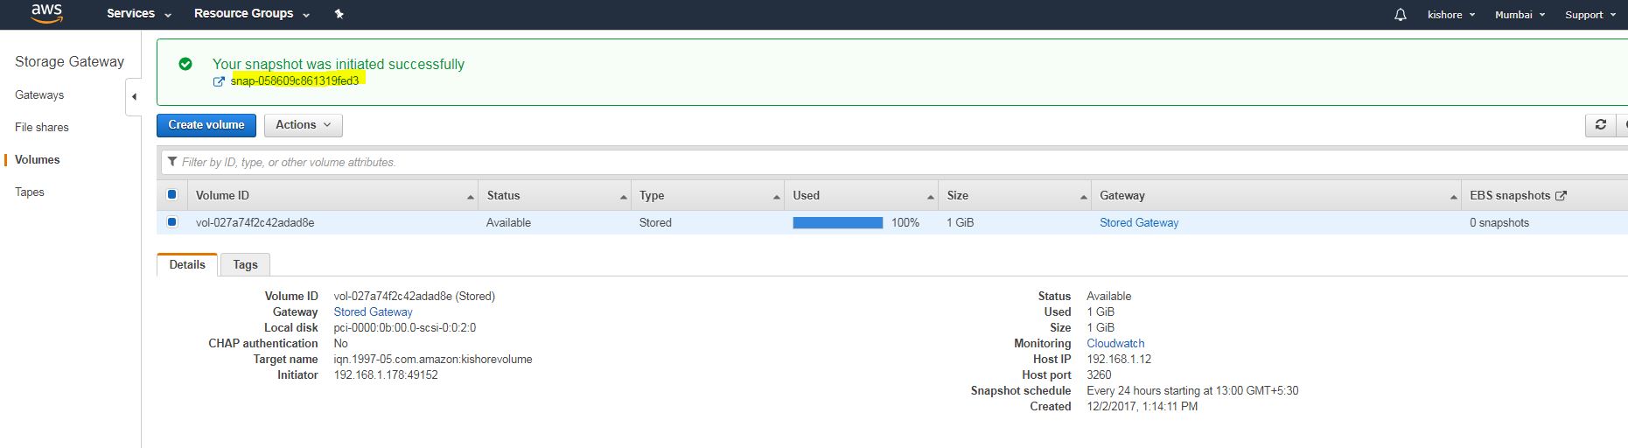This screenshot has width=1628, height=448.
Task: Uncheck the vol-027a74f2c42adad8e row checkbox
Action: [172, 222]
